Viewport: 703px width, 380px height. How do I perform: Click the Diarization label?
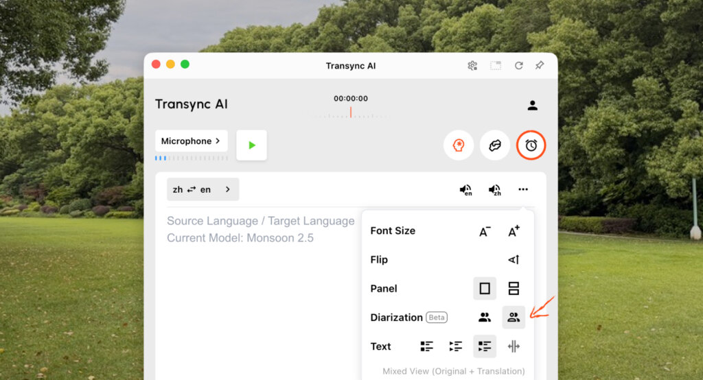396,318
